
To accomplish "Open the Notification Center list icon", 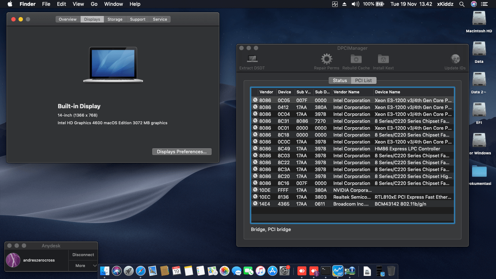I will coord(484,4).
